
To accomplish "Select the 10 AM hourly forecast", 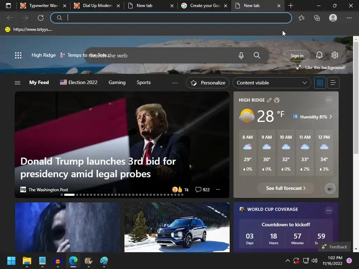I will (286, 153).
